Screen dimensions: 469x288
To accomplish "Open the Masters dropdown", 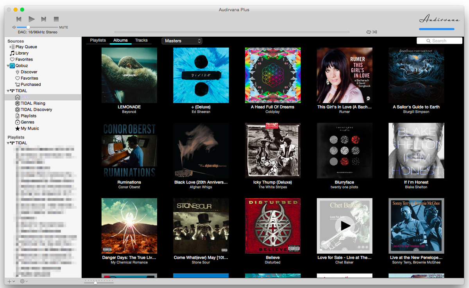I will pos(182,41).
